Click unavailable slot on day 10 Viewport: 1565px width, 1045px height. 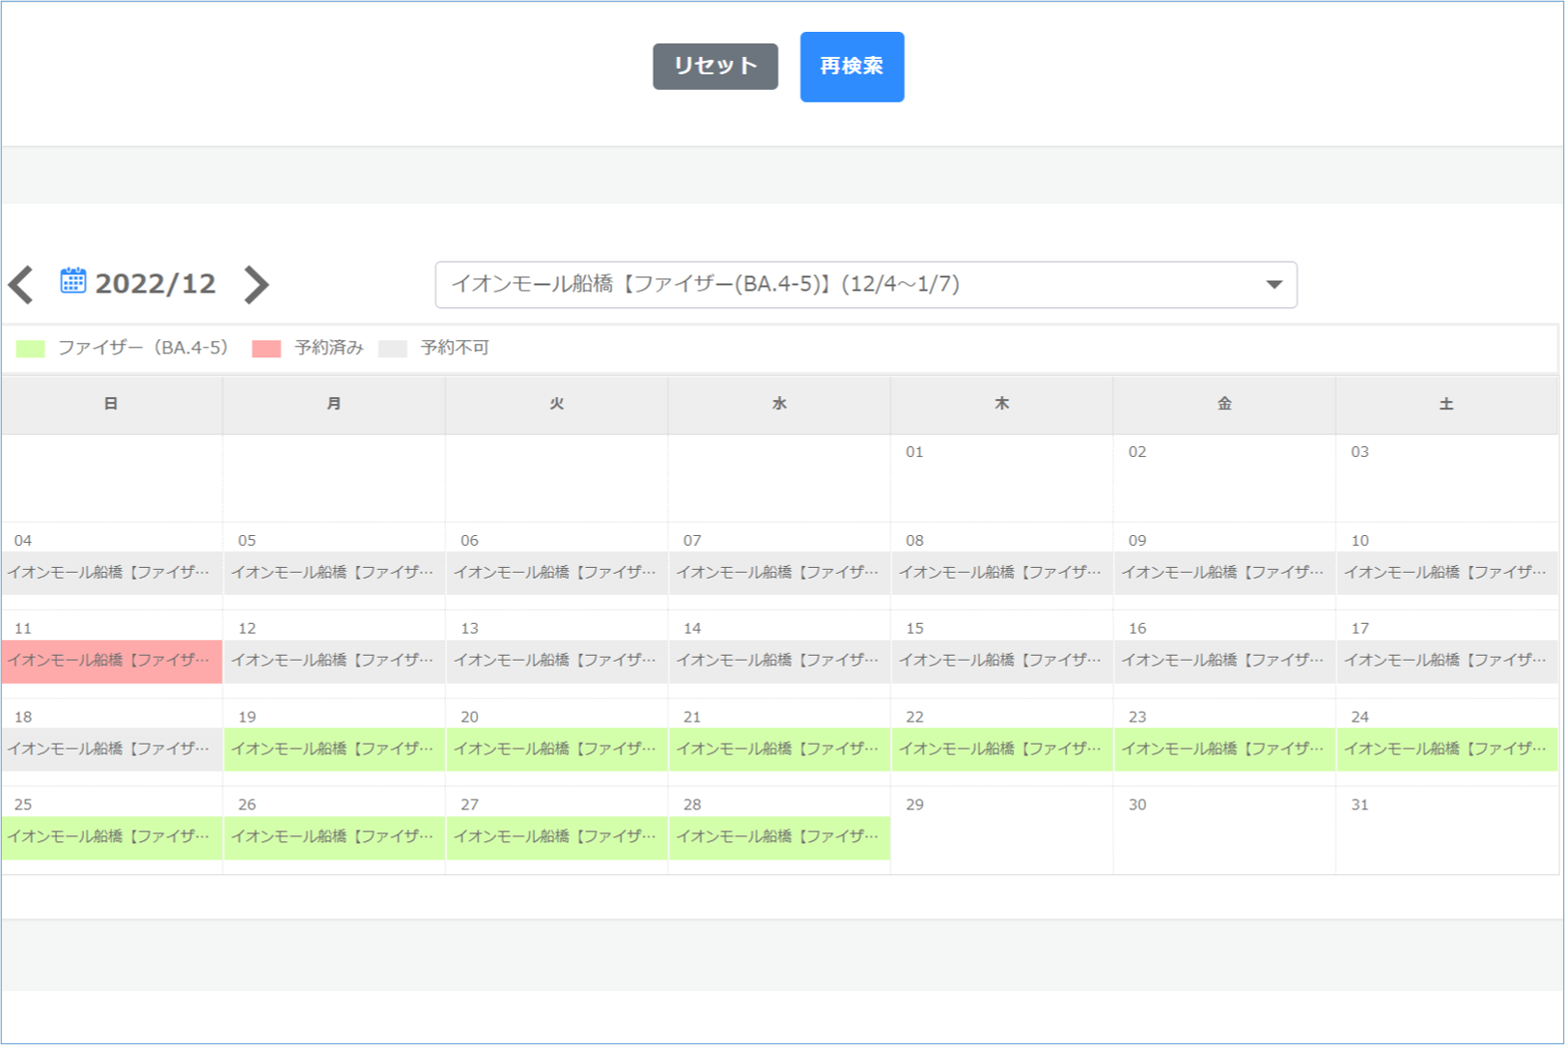(x=1447, y=573)
